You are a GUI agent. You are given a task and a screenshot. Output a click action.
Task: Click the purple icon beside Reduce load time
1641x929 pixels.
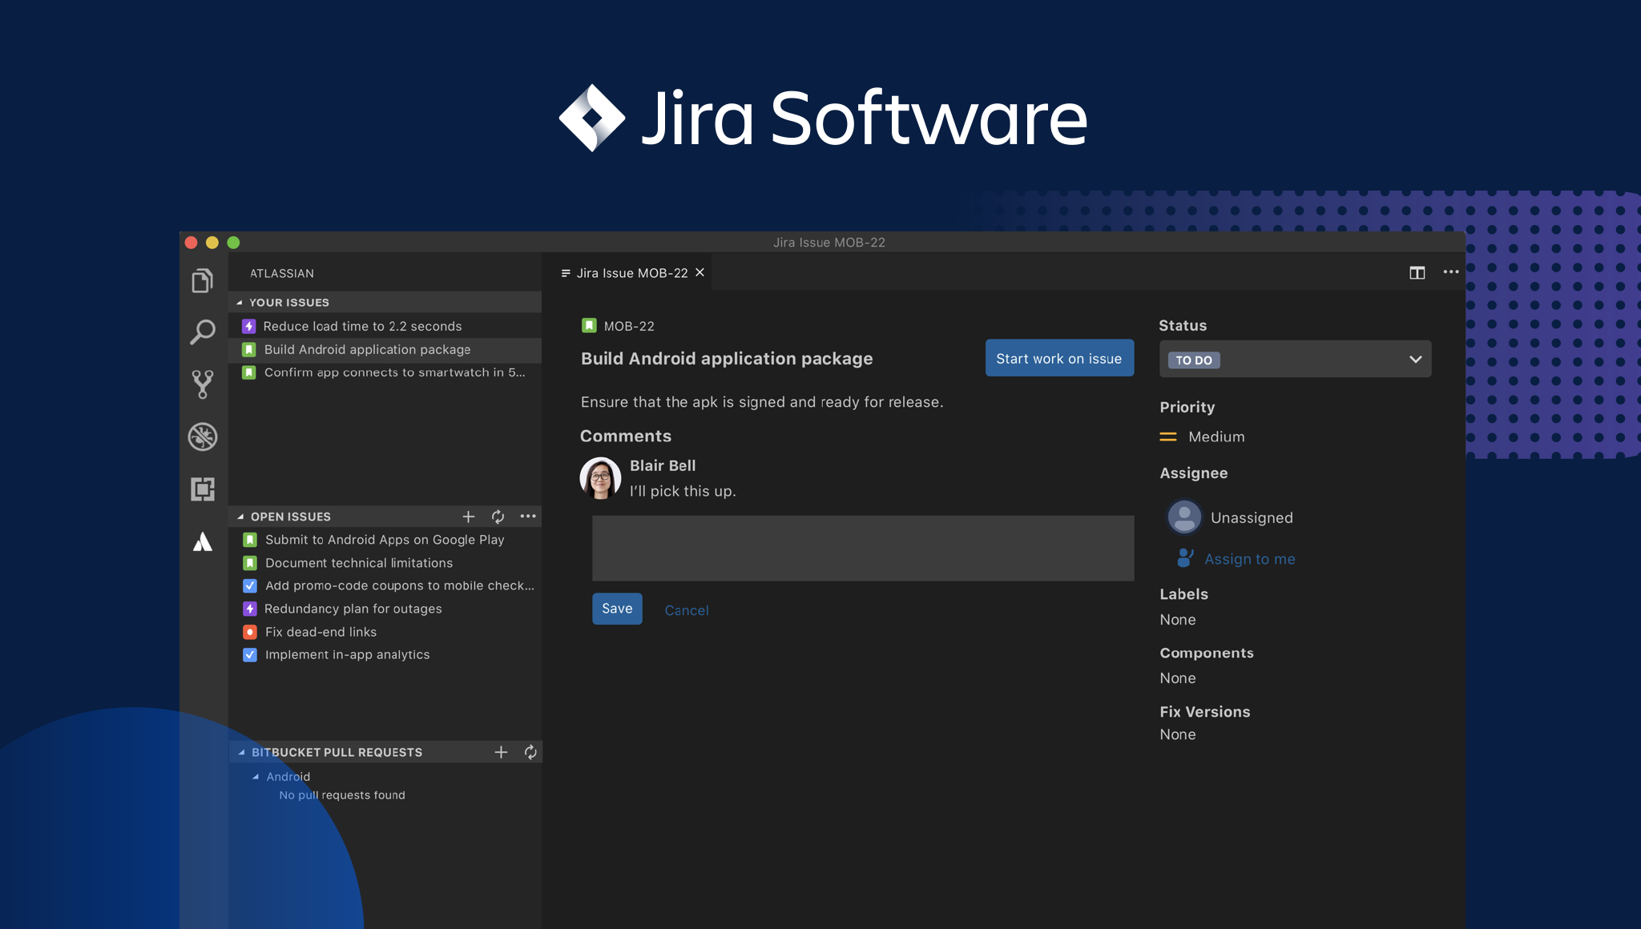coord(249,326)
